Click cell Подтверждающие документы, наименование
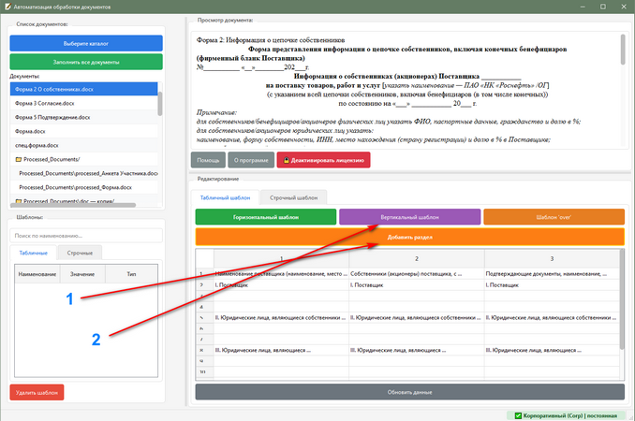Viewport: 635px width, 421px height. pos(552,274)
